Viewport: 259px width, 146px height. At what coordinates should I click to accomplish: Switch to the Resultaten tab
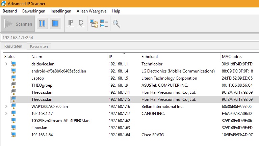pos(13,46)
